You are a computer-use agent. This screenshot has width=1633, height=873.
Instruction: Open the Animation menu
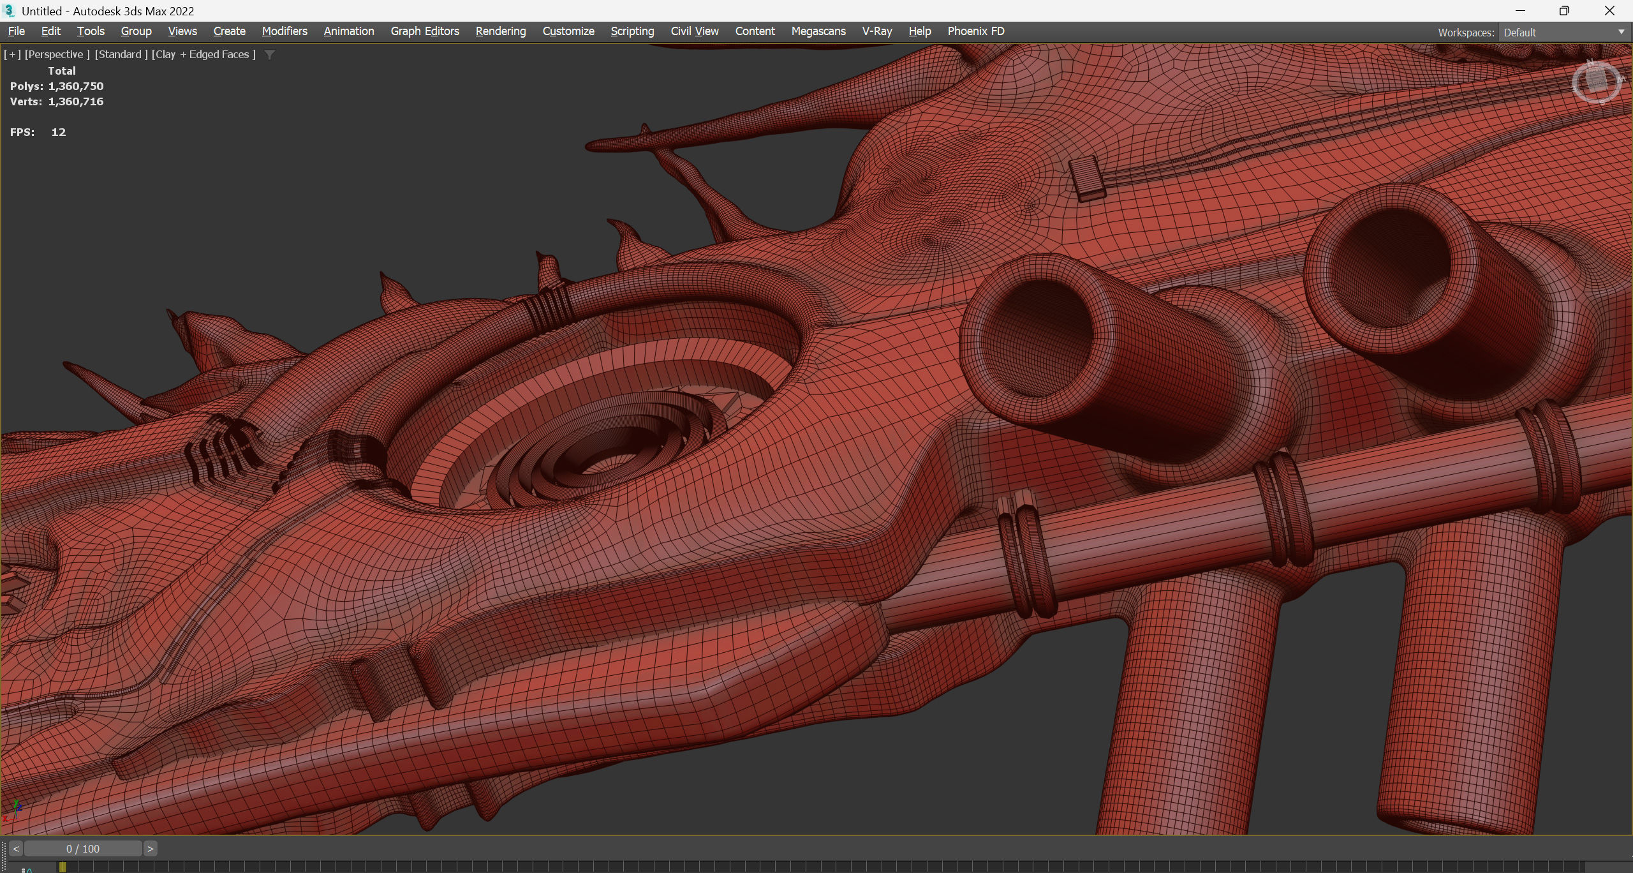coord(349,31)
